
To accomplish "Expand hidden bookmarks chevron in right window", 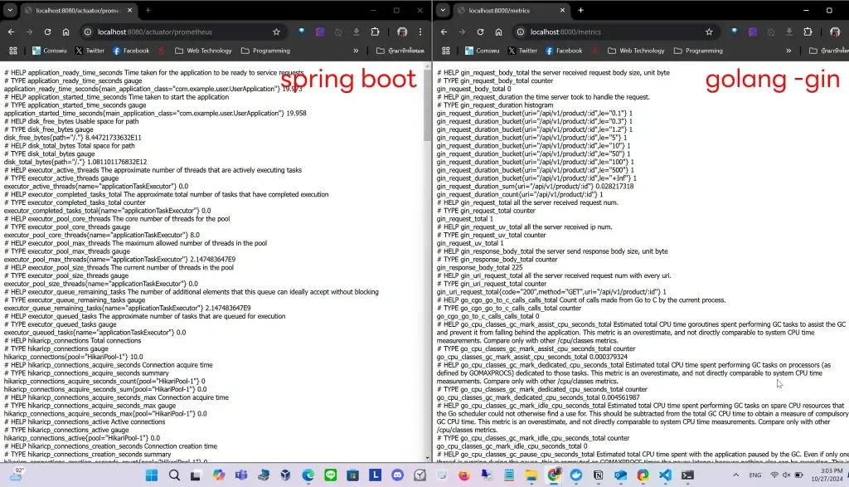I will (x=788, y=51).
